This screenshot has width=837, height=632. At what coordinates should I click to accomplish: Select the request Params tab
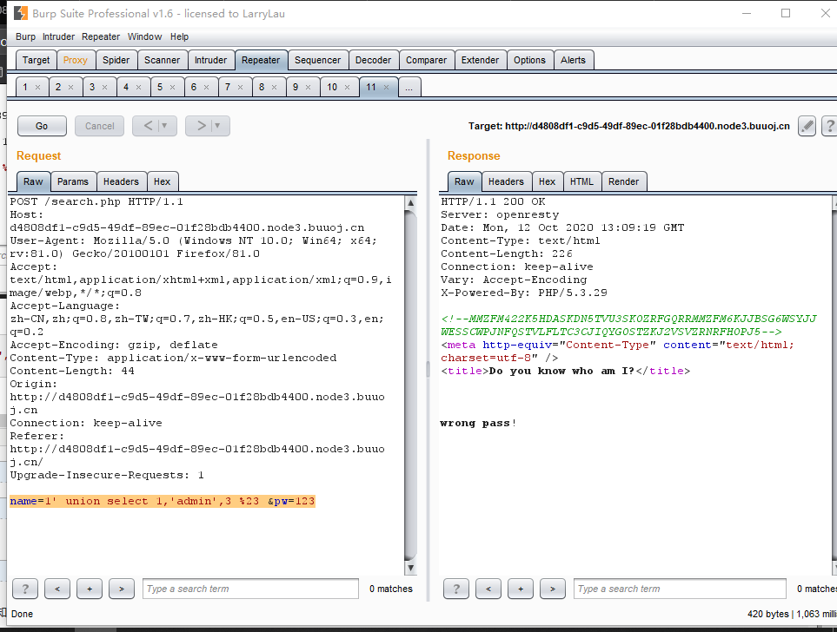73,181
